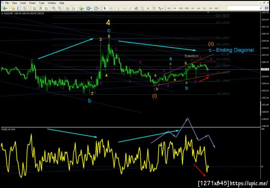Screen dimensions: 270x188
Task: Expand the Indicators dropdown arrow
Action: (84, 8)
